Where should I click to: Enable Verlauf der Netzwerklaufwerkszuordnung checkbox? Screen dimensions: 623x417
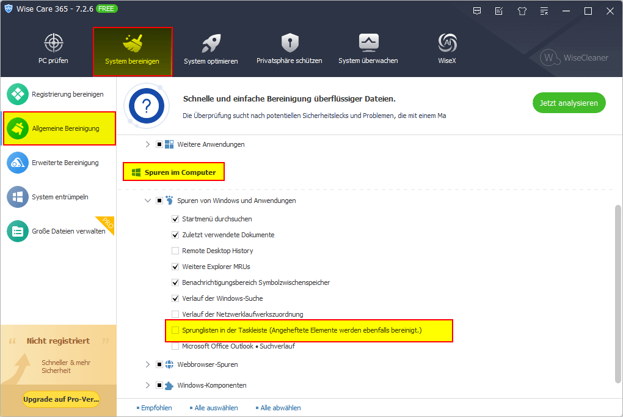[x=175, y=314]
